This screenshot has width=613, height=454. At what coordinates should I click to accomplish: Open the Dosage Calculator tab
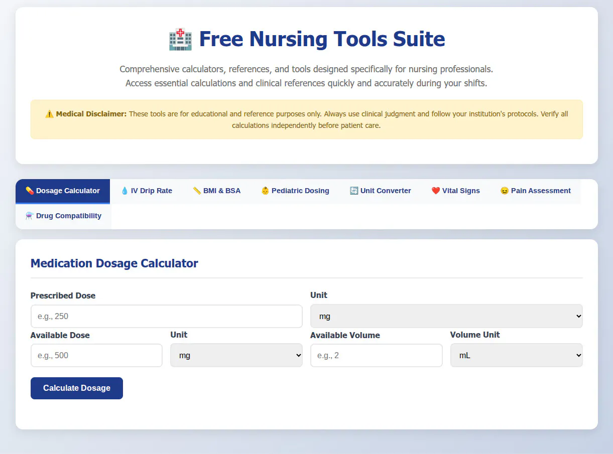pyautogui.click(x=63, y=191)
